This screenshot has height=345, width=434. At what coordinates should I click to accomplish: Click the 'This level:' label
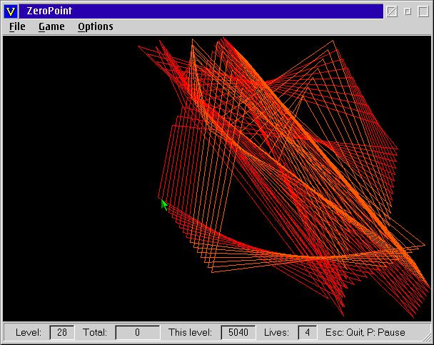190,332
